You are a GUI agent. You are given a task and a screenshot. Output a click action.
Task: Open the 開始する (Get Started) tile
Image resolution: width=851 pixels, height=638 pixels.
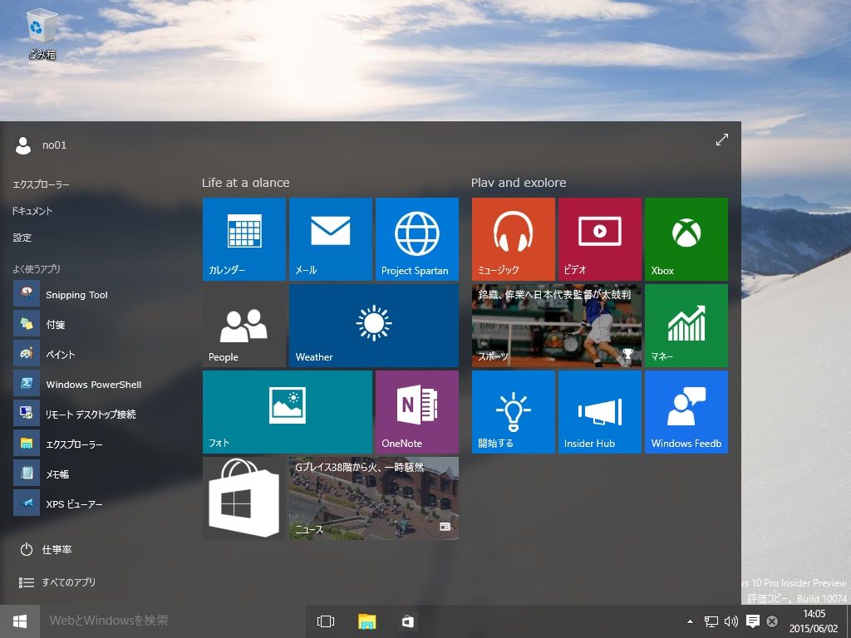(514, 412)
